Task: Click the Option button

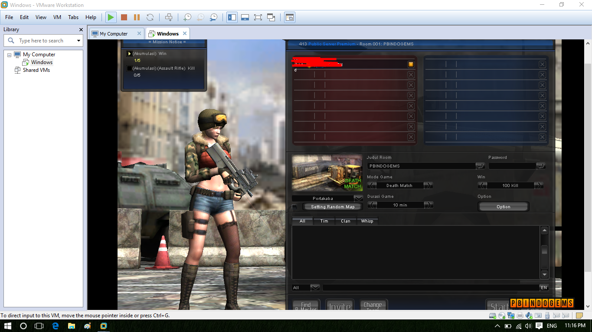Action: click(x=504, y=207)
